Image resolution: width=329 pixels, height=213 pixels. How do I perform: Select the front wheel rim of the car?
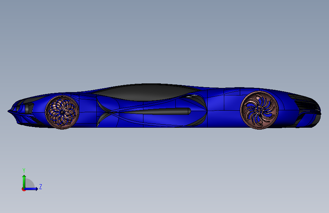pos(62,112)
